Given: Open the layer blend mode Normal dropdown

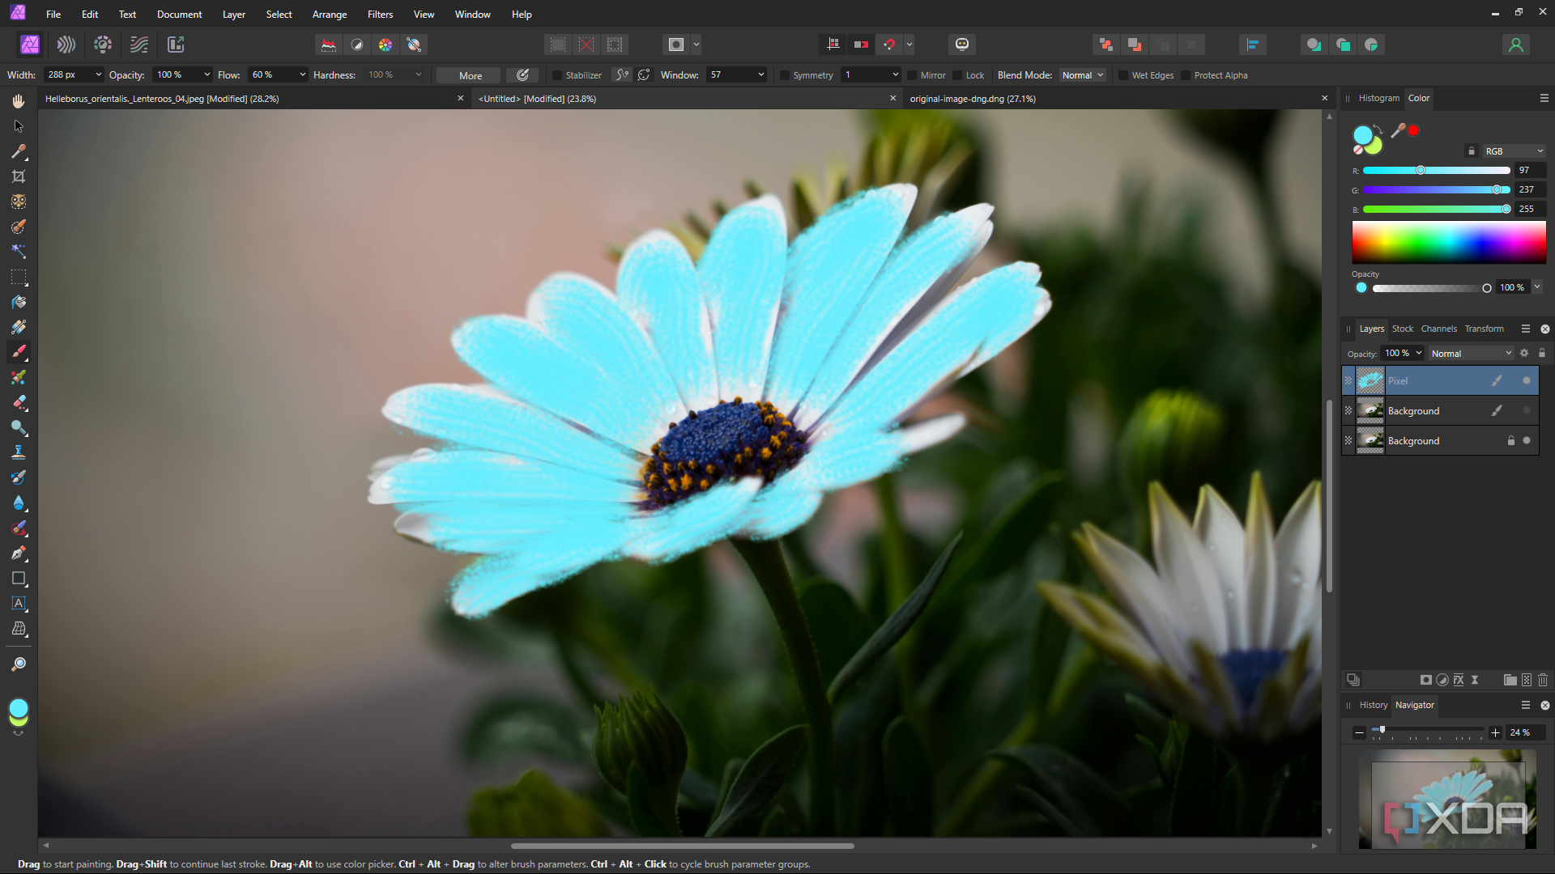Looking at the screenshot, I should click(x=1471, y=354).
